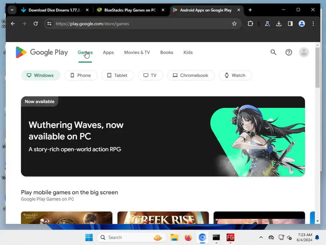
Task: Expand the tab search dropdown
Action: point(12,10)
